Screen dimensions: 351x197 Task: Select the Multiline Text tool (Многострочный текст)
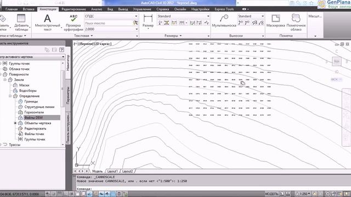click(48, 22)
